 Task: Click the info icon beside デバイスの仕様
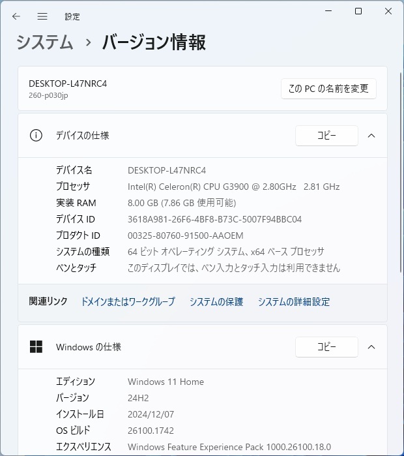point(36,136)
